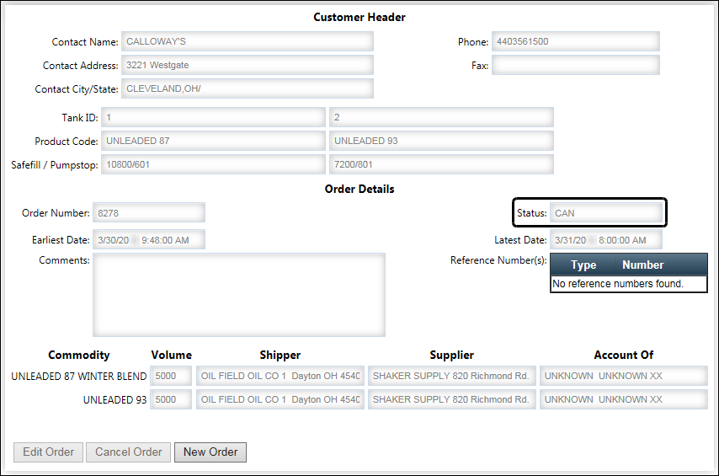Click the UNLEADED 87 Product Code field
719x476 pixels.
coord(213,141)
